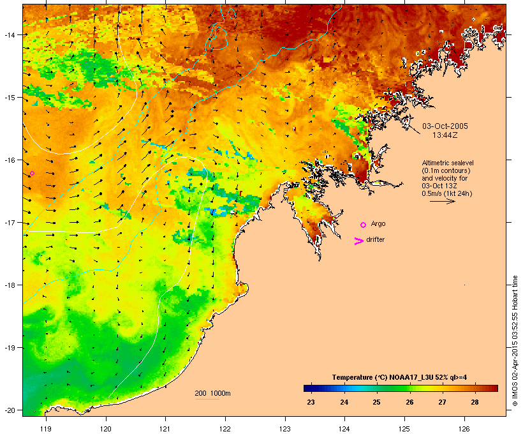Viewport: 523px width, 434px height.
Task: Click the longitude label 124
Action: [x=344, y=429]
